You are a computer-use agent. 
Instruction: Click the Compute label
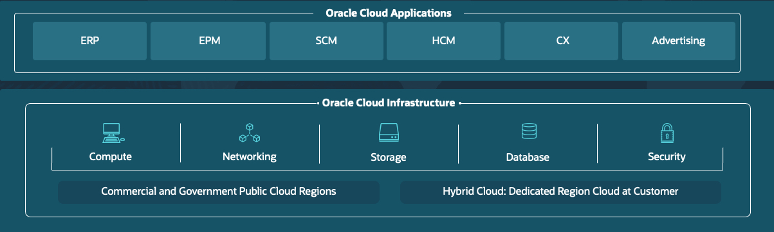111,156
